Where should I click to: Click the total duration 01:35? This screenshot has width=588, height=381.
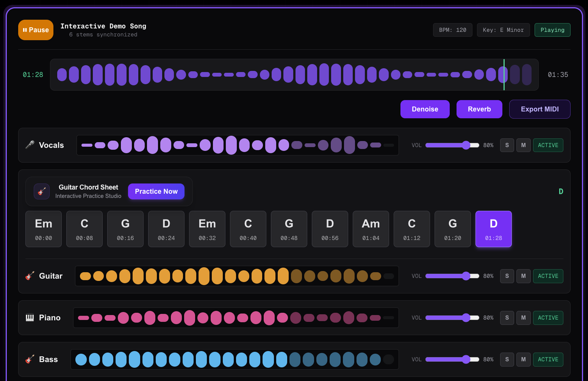tap(558, 75)
